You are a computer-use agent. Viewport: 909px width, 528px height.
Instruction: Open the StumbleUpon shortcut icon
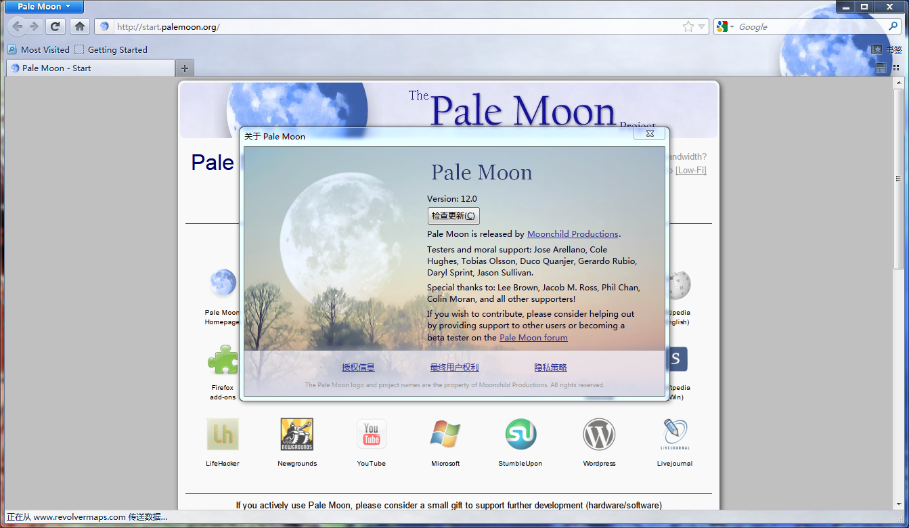click(520, 434)
